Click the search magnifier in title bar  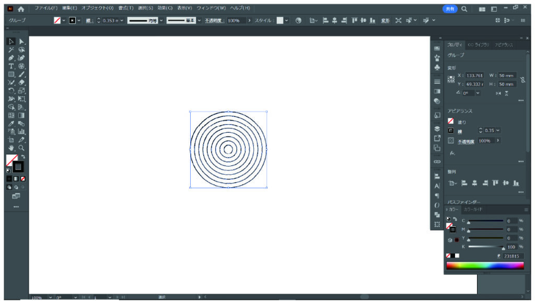(x=464, y=9)
